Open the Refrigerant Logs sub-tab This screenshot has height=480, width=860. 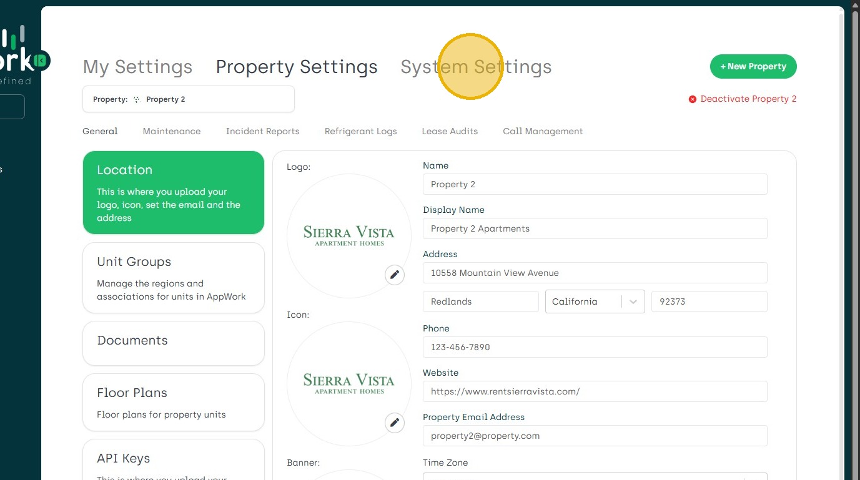[x=360, y=131]
